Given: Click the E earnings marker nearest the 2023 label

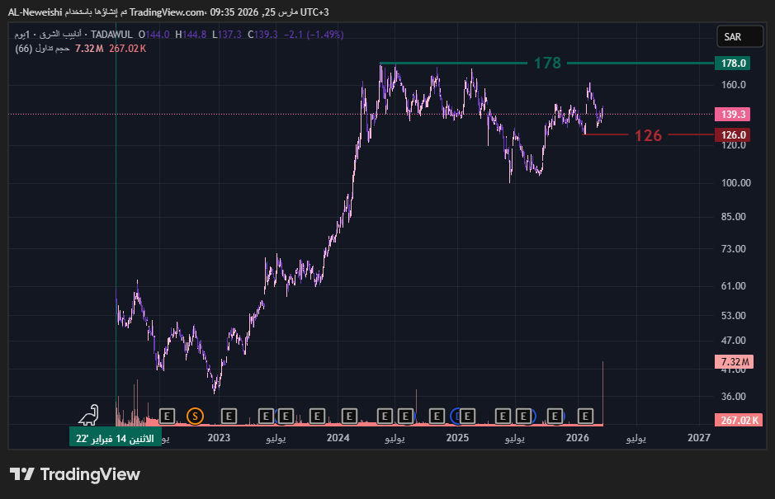Looking at the screenshot, I should coord(229,417).
